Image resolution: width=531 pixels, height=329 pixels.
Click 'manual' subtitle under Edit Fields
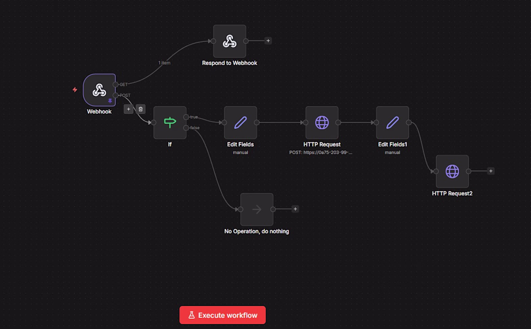click(240, 152)
